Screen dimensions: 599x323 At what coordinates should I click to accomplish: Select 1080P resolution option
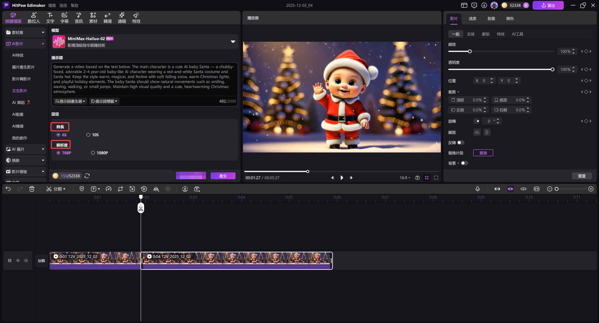click(93, 153)
